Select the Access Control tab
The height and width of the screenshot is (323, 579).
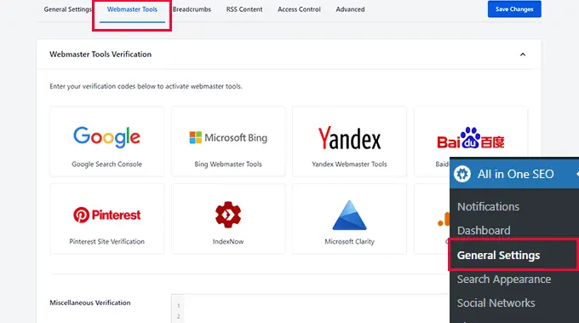(299, 9)
